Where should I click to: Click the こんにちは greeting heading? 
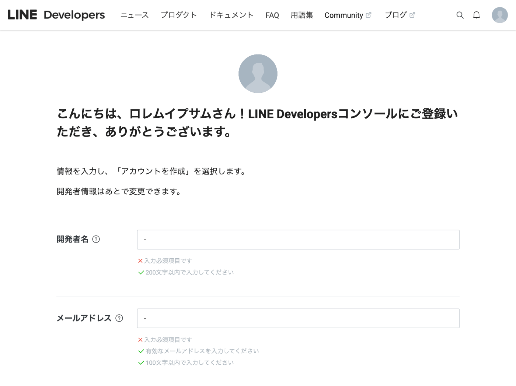tap(257, 123)
